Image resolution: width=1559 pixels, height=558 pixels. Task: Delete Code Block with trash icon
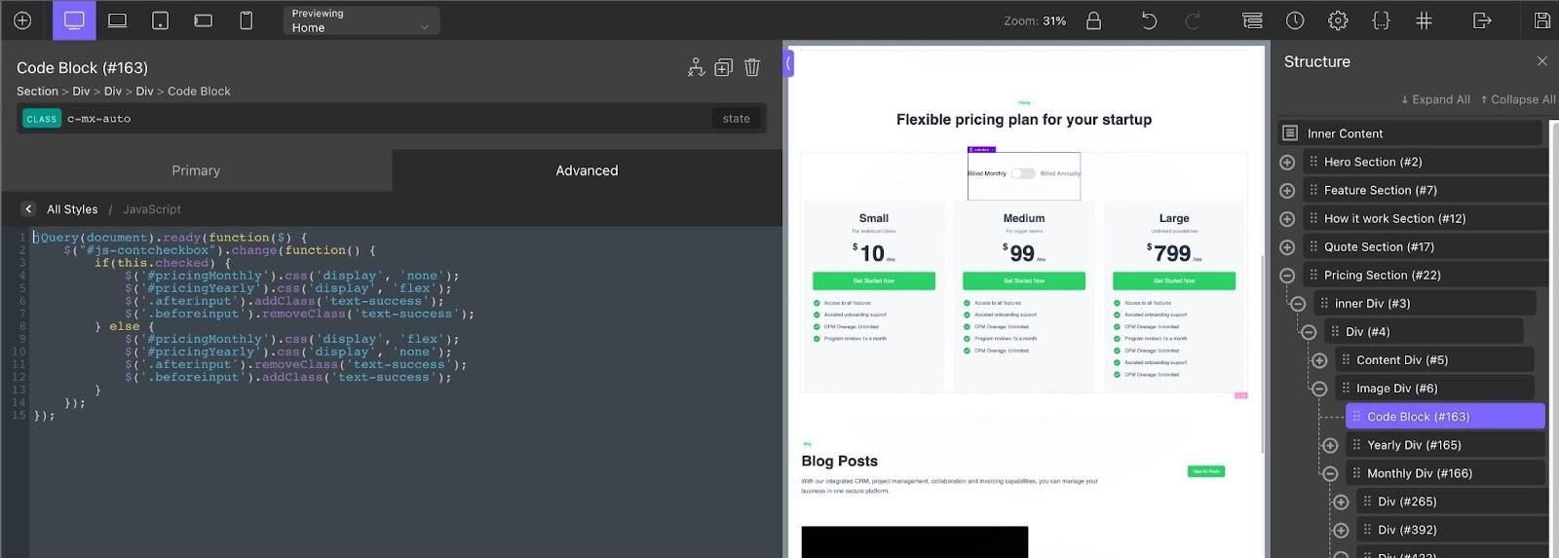tap(752, 67)
